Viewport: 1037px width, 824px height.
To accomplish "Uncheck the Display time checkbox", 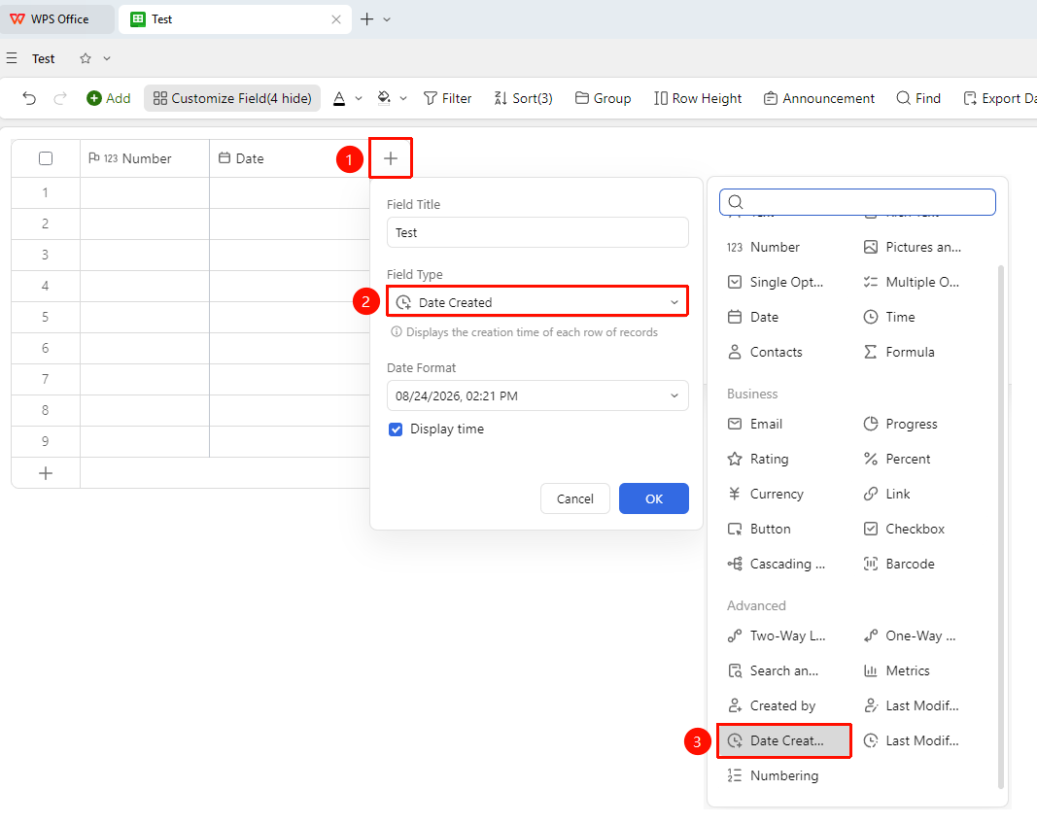I will (396, 429).
